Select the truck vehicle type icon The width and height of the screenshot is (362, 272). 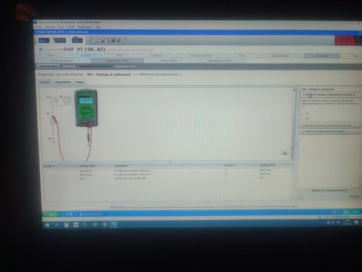[60, 40]
